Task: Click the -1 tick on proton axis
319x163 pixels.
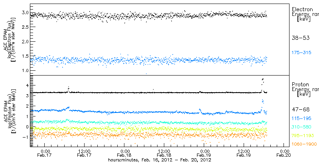Action: click(x=25, y=137)
